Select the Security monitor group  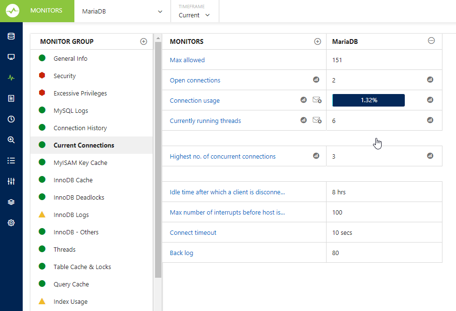point(65,76)
